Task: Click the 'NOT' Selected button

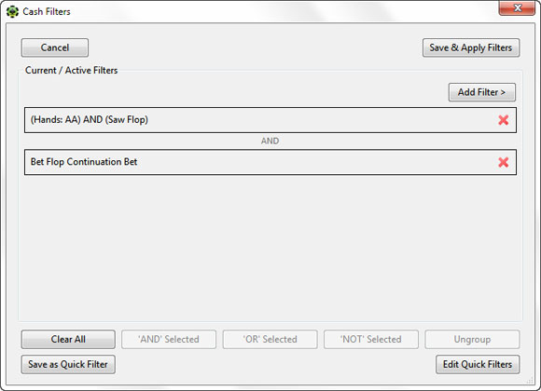Action: 371,339
